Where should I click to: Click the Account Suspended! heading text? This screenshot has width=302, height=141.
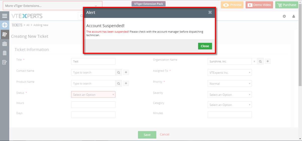[x=105, y=26]
